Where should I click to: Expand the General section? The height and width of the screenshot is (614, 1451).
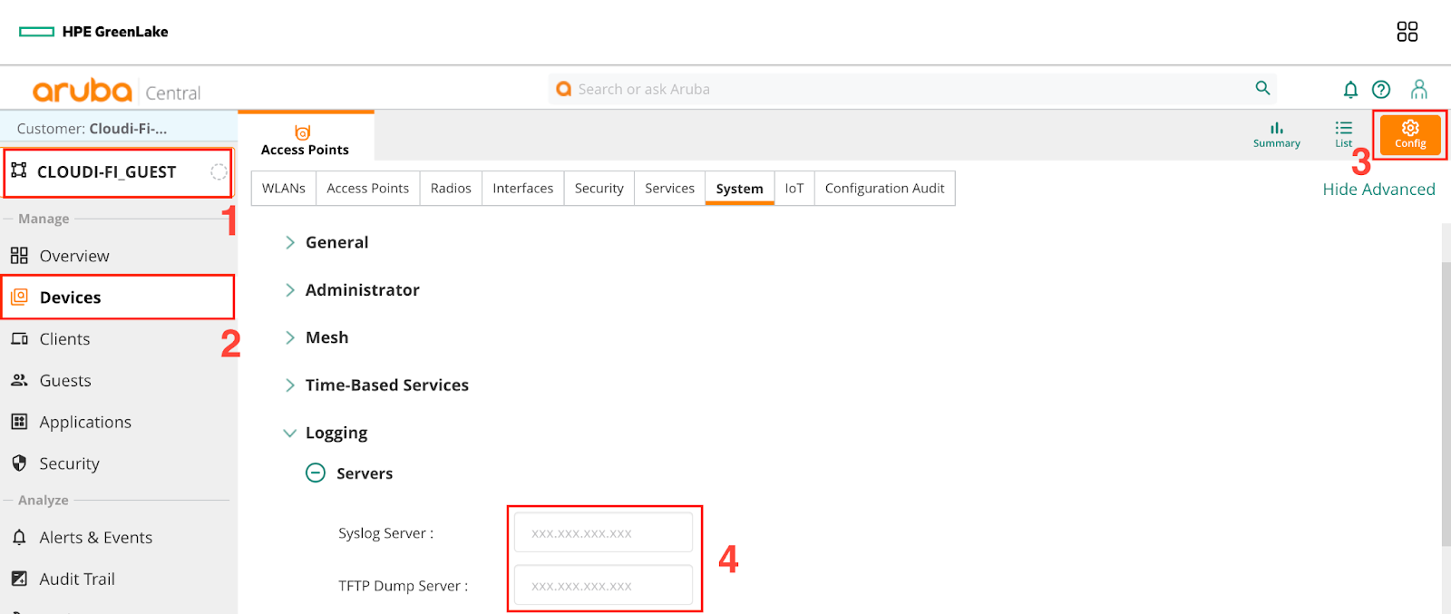[x=290, y=242]
